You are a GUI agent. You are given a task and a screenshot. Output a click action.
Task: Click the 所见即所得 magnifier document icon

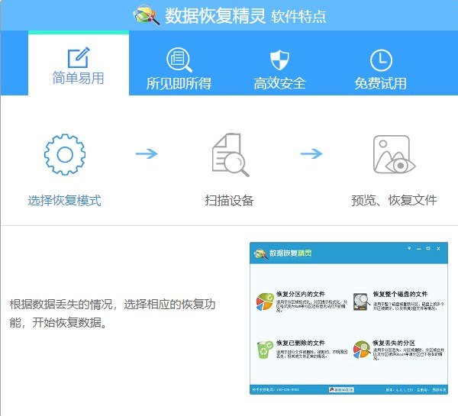tap(179, 60)
